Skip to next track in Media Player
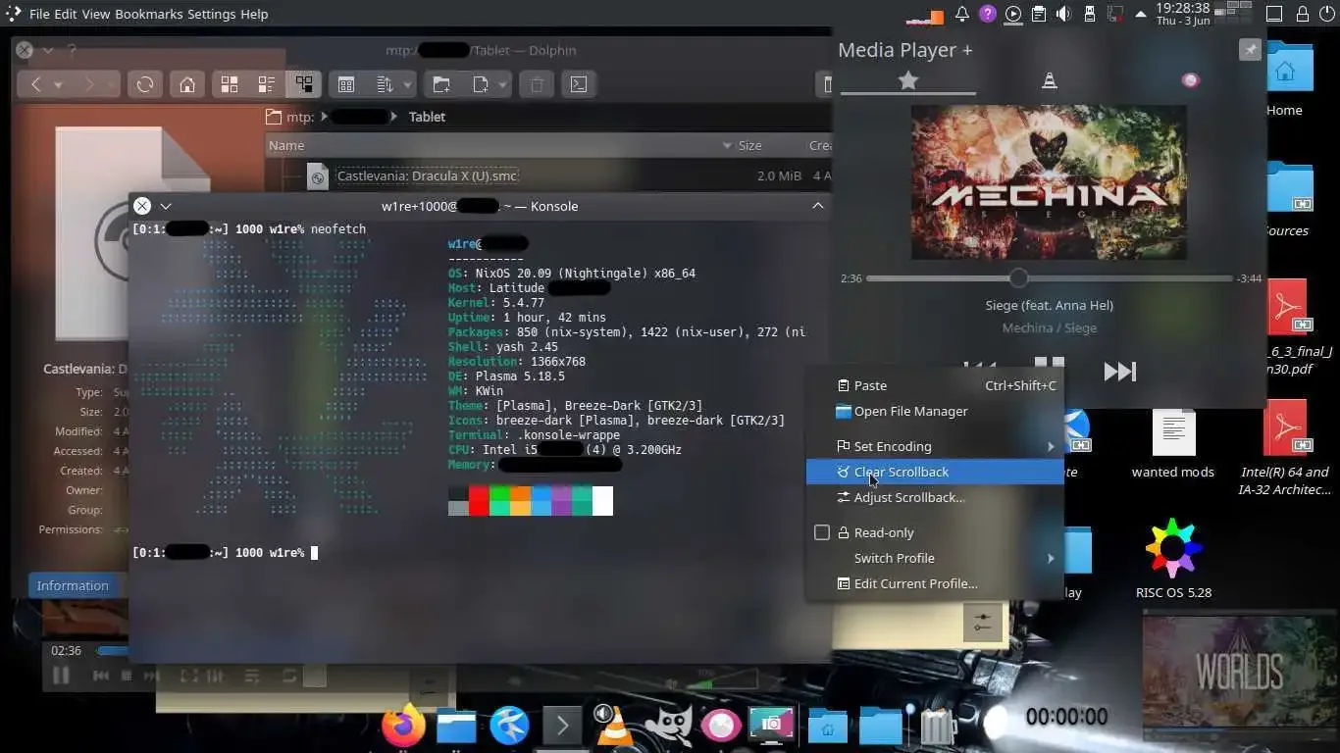The height and width of the screenshot is (753, 1340). [1119, 371]
